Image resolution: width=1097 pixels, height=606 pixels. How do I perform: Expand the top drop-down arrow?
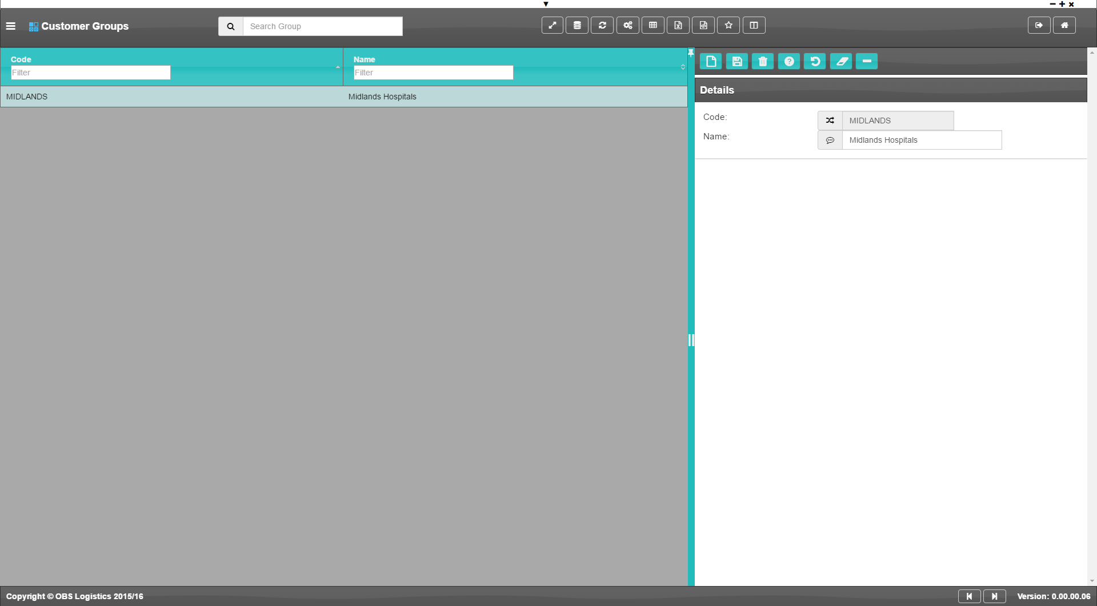(x=546, y=4)
